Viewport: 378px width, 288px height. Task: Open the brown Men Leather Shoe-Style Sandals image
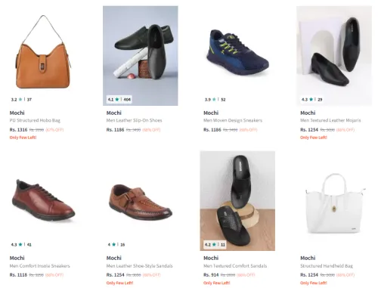click(141, 201)
